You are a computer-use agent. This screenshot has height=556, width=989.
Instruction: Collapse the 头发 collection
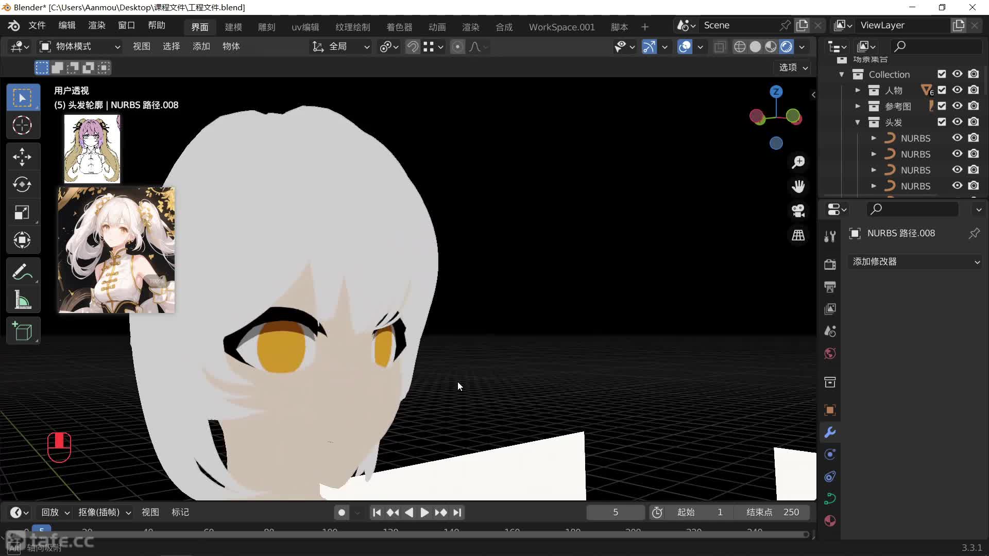tap(858, 123)
